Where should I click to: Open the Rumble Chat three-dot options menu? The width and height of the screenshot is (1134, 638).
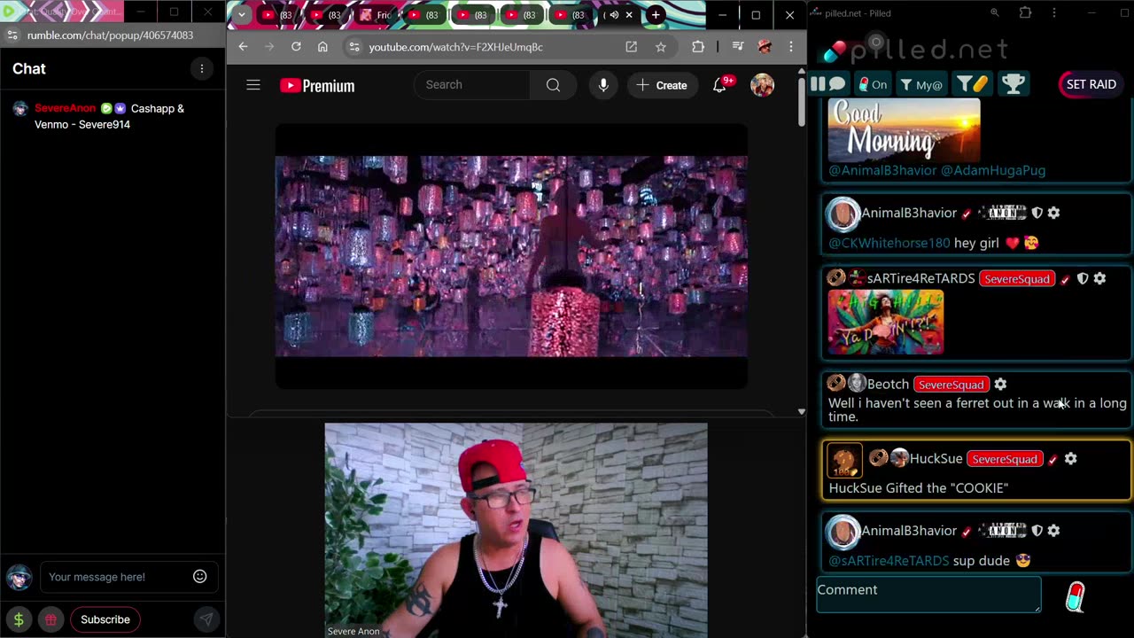coord(202,68)
